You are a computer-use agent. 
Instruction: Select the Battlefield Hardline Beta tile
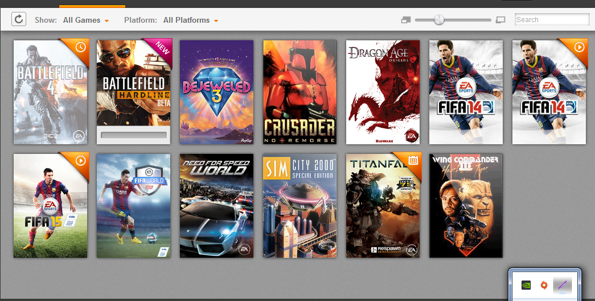pyautogui.click(x=134, y=92)
